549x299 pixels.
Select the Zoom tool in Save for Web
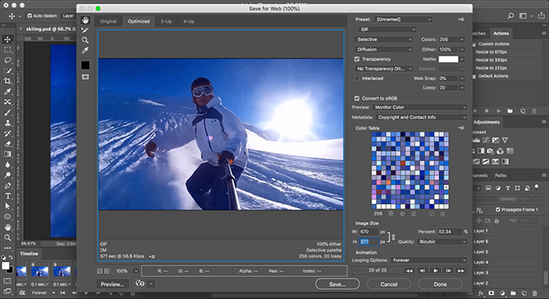click(x=85, y=40)
